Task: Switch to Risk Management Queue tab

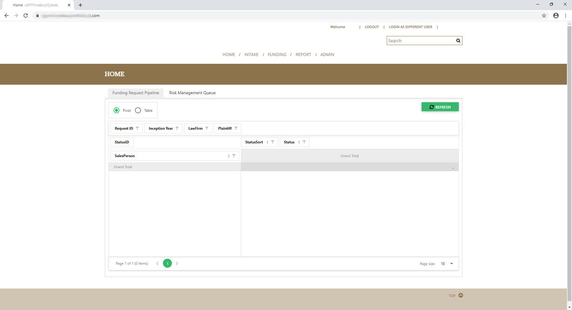Action: pyautogui.click(x=192, y=93)
